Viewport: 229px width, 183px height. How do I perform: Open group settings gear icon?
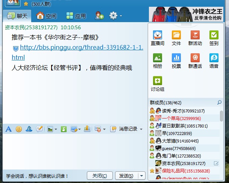[113, 16]
